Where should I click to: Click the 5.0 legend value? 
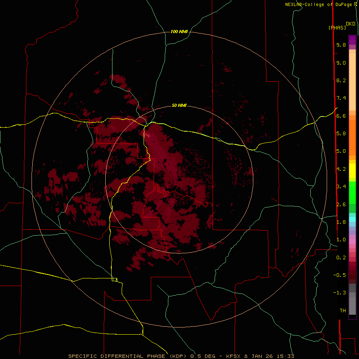[341, 151]
